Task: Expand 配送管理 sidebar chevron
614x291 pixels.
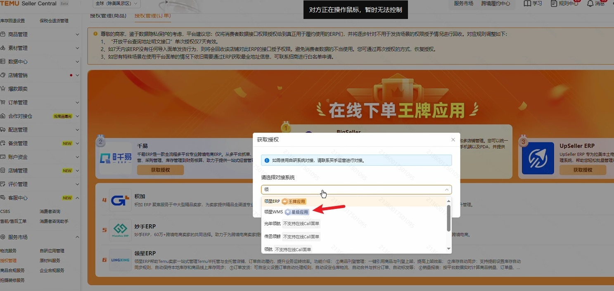Action: click(x=77, y=130)
